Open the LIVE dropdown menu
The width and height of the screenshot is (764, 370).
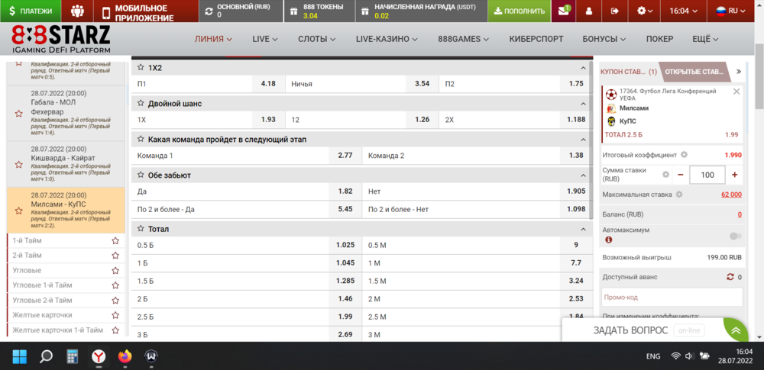(265, 40)
